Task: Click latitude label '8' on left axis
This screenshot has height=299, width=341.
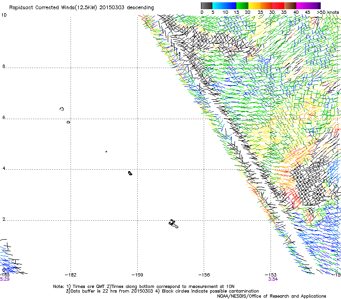Action: click(4, 66)
